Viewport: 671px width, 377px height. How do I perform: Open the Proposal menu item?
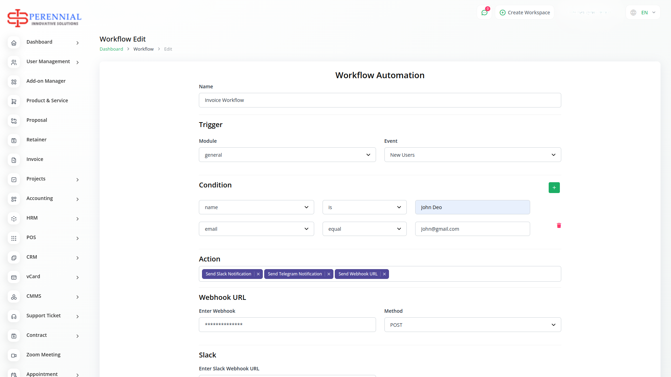pos(37,120)
